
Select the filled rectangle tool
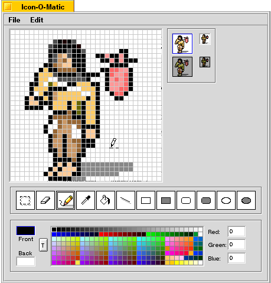click(x=166, y=200)
